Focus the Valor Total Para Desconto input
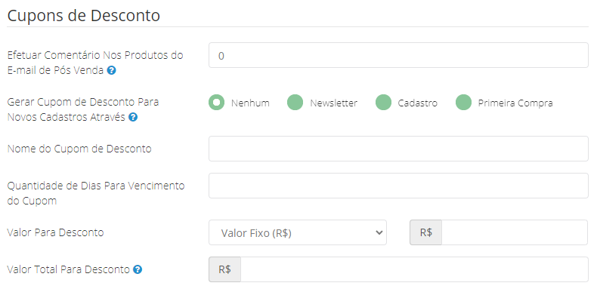The width and height of the screenshot is (597, 289). 414,269
